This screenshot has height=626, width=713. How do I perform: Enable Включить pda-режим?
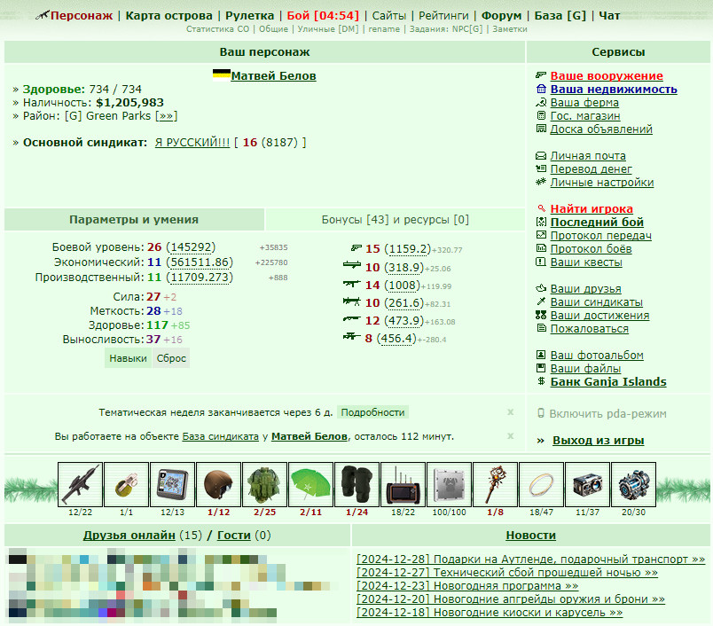pyautogui.click(x=607, y=414)
